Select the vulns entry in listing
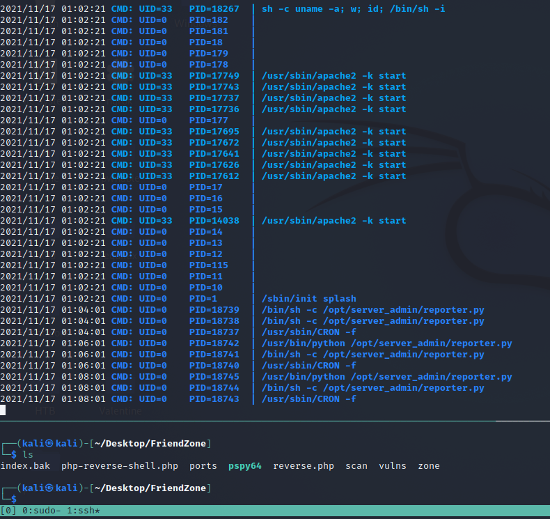The image size is (550, 519). pos(393,465)
